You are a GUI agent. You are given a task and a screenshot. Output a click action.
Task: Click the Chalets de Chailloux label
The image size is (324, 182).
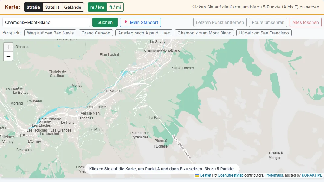click(57, 74)
